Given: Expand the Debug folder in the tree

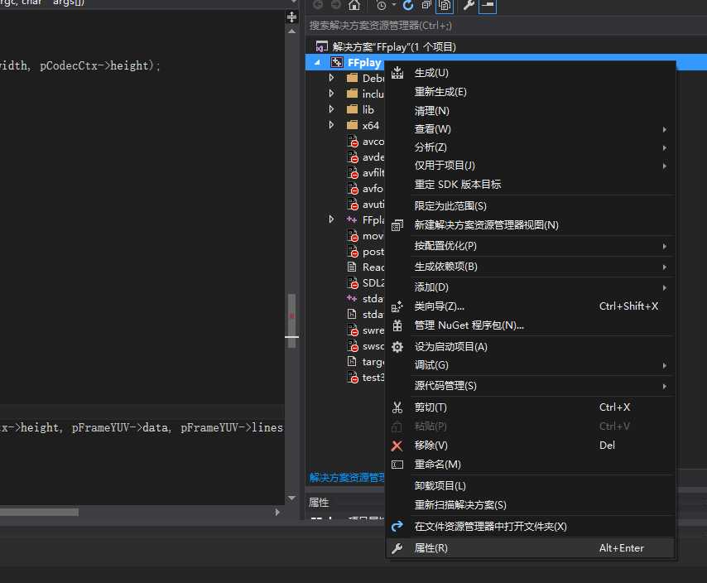Looking at the screenshot, I should pos(331,78).
